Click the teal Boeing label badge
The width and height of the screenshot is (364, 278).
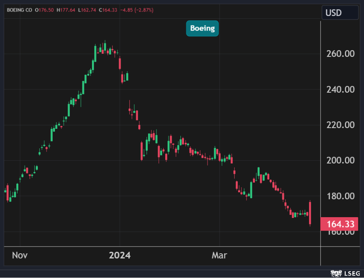[x=202, y=28]
